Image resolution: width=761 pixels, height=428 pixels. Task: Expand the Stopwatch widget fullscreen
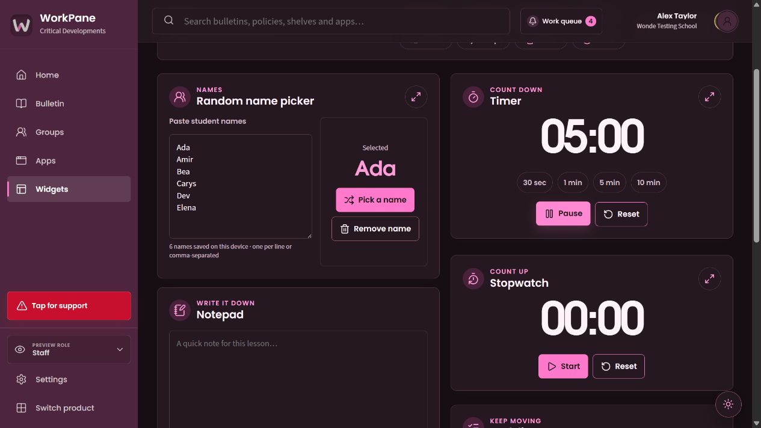[709, 278]
